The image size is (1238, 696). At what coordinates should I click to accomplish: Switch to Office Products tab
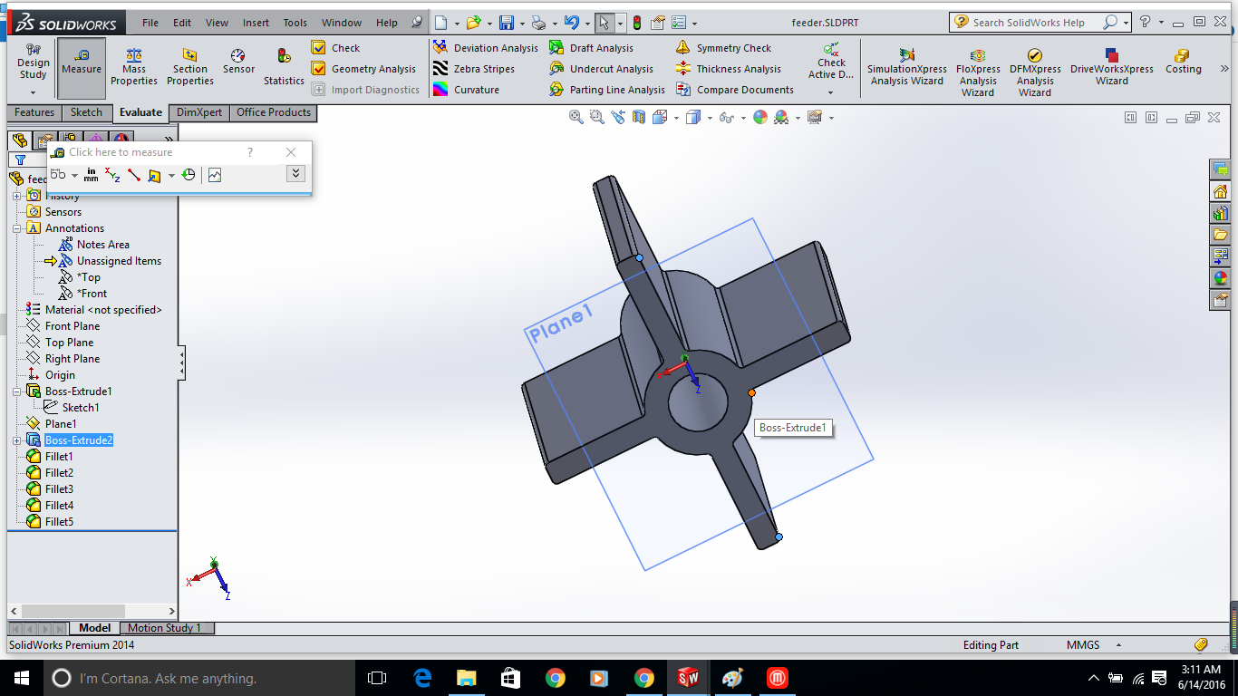274,112
